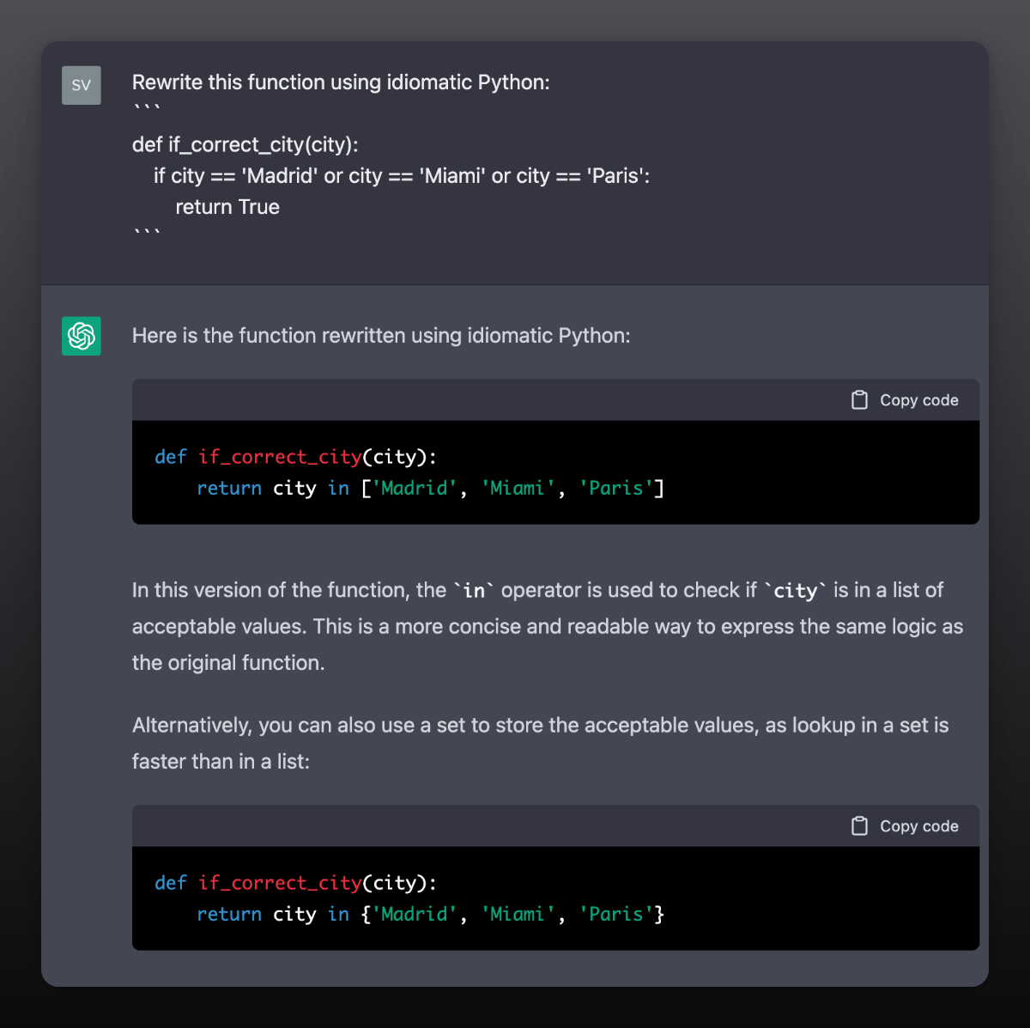1030x1028 pixels.
Task: Click the inline code token `city` in explanation
Action: [794, 590]
